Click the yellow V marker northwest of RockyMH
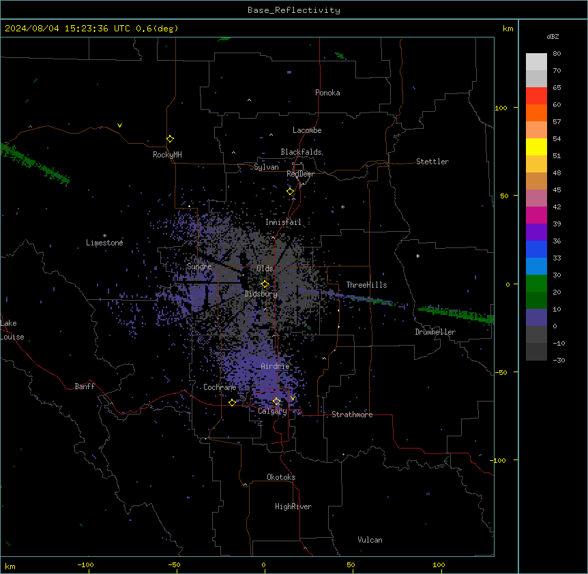 click(x=119, y=125)
